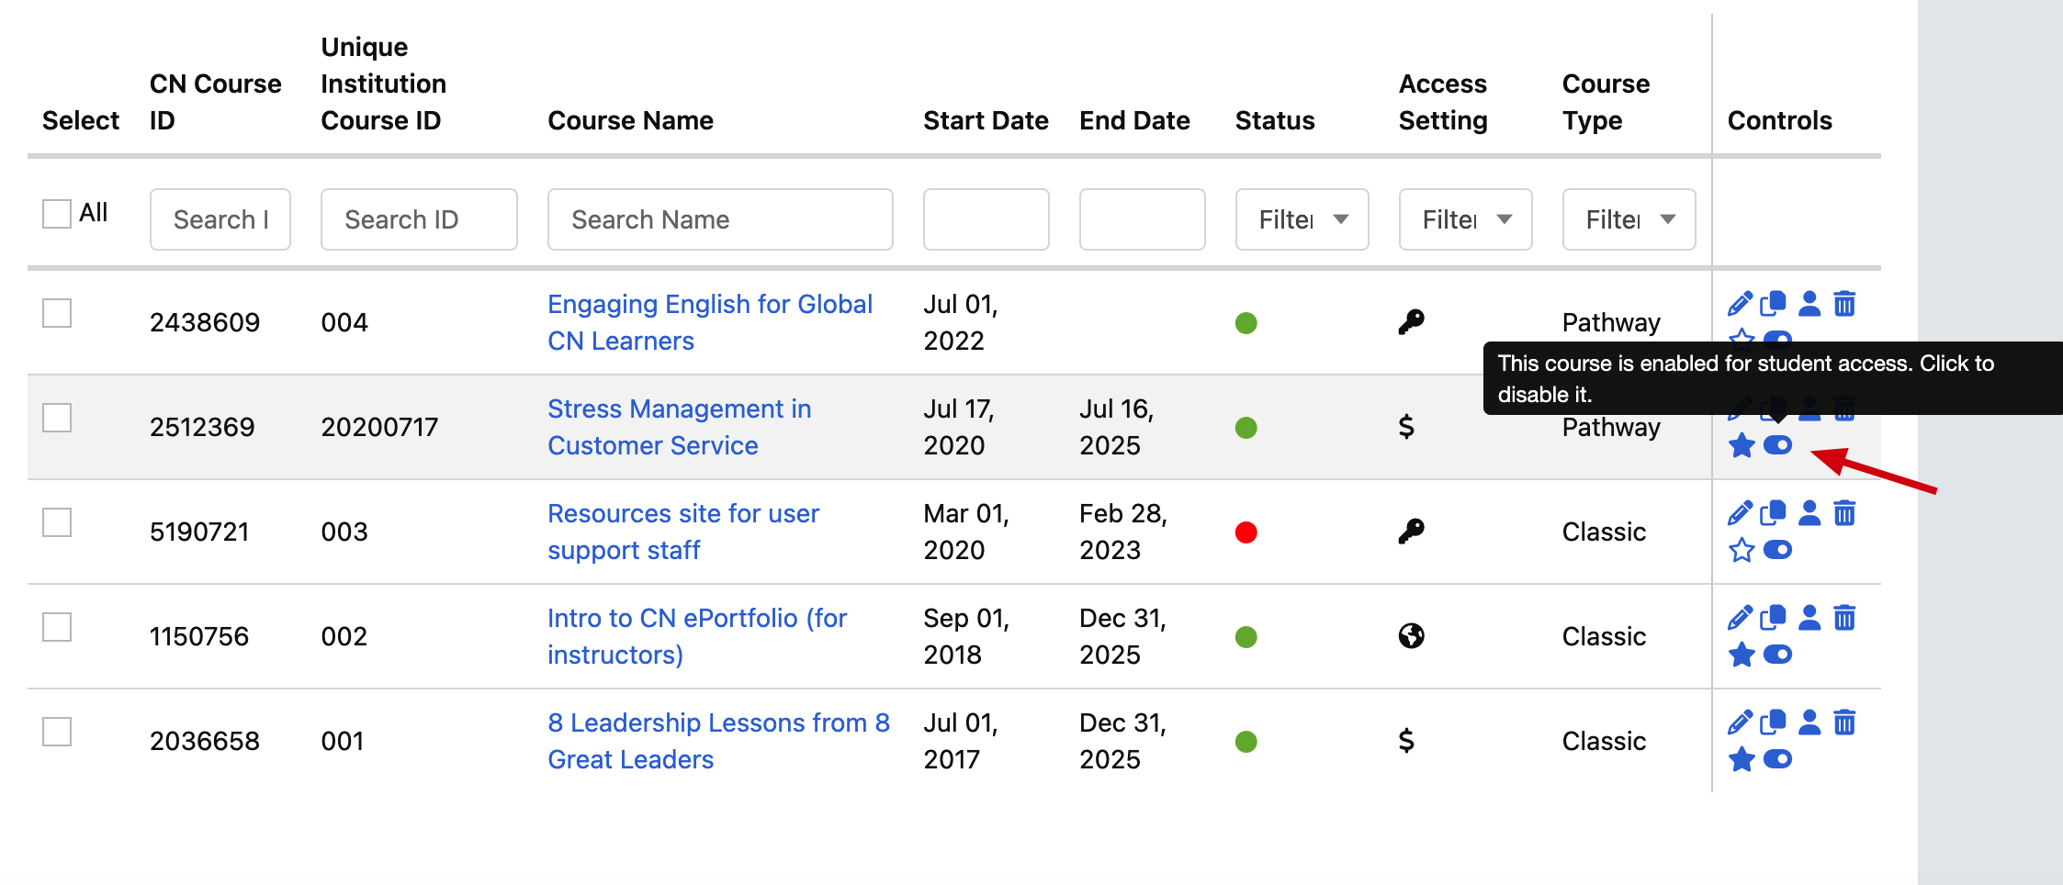
Task: Focus the Search Name field
Action: click(720, 219)
